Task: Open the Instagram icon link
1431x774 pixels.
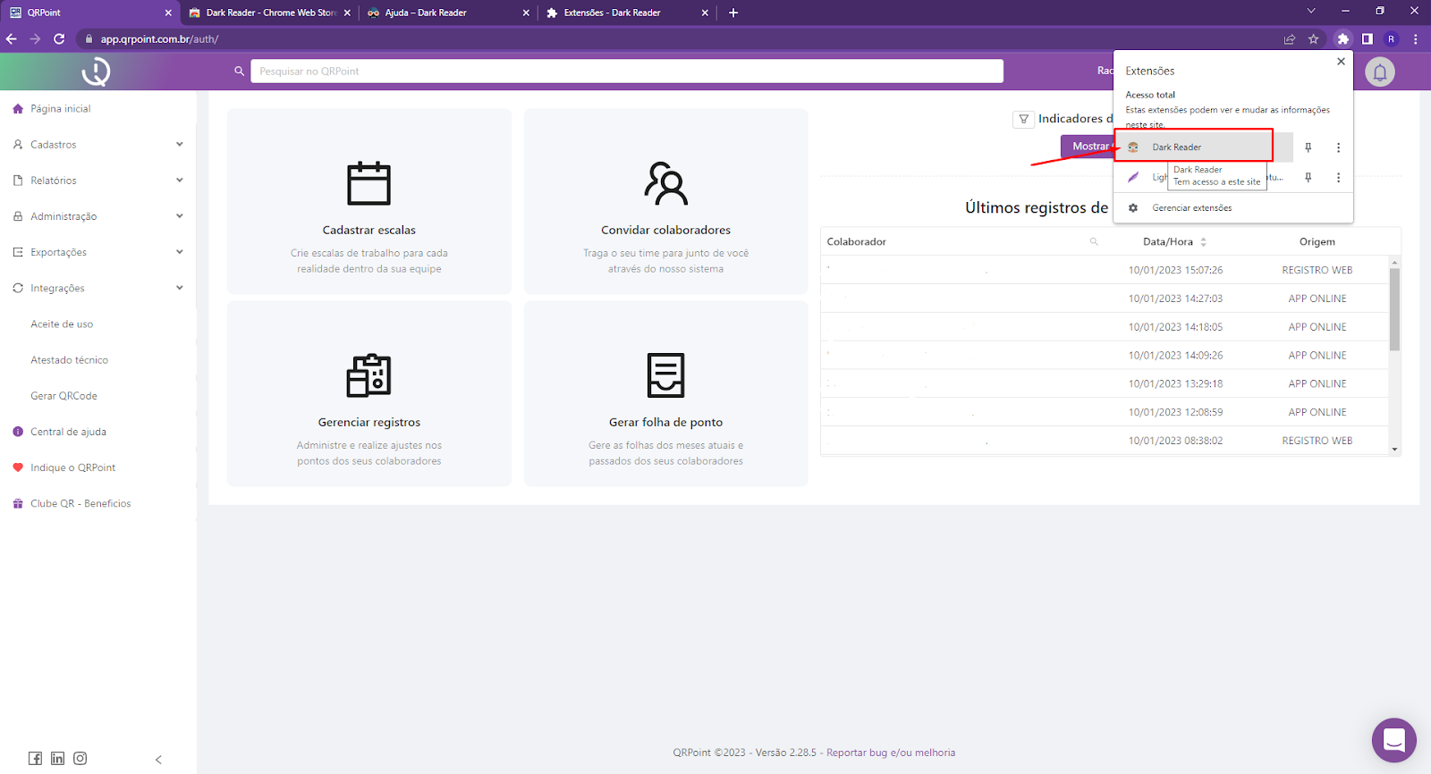Action: (x=80, y=758)
